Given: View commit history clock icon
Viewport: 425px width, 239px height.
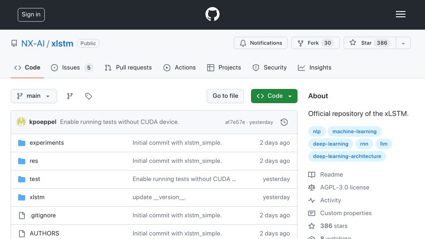Looking at the screenshot, I should pos(284,122).
